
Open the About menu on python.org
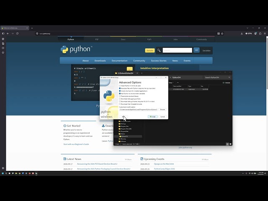85,61
